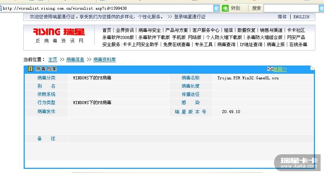Click 备注 label

[46, 139]
